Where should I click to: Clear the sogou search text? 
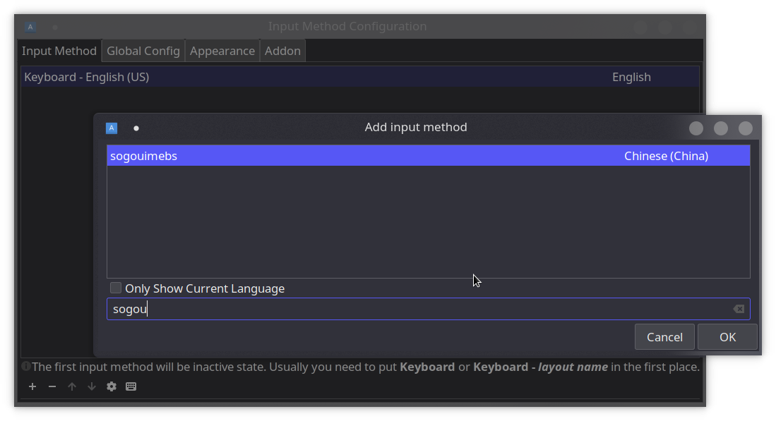(x=739, y=309)
